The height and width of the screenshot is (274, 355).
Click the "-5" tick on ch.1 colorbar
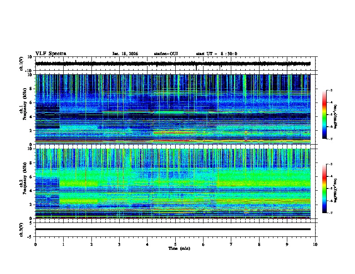[x=330, y=115]
